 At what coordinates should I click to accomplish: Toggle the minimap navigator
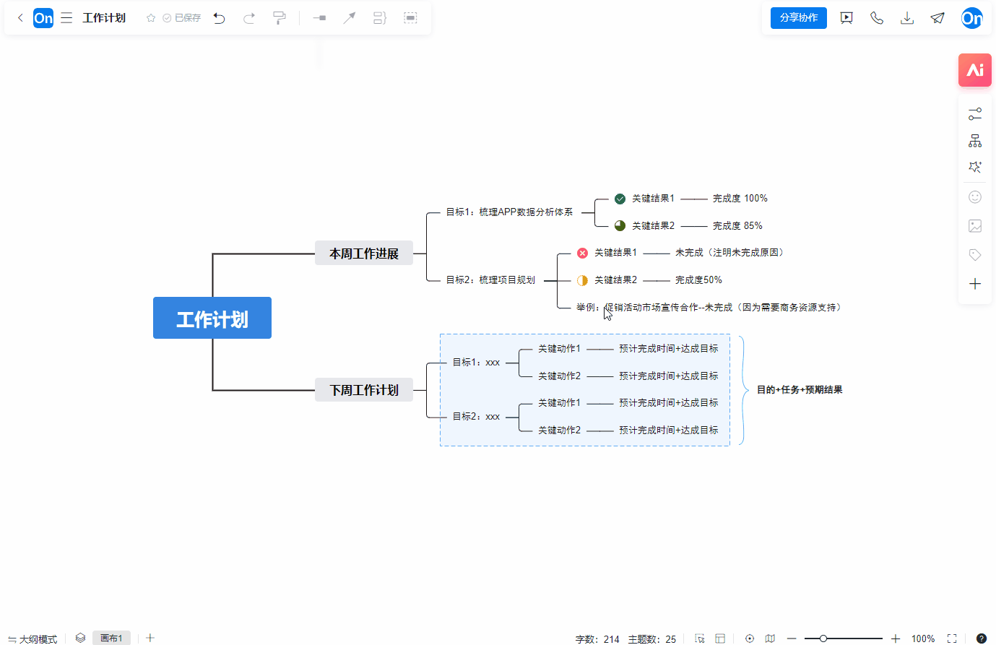click(770, 638)
